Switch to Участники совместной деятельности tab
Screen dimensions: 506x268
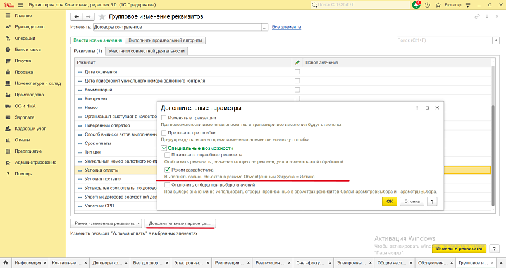tap(147, 51)
